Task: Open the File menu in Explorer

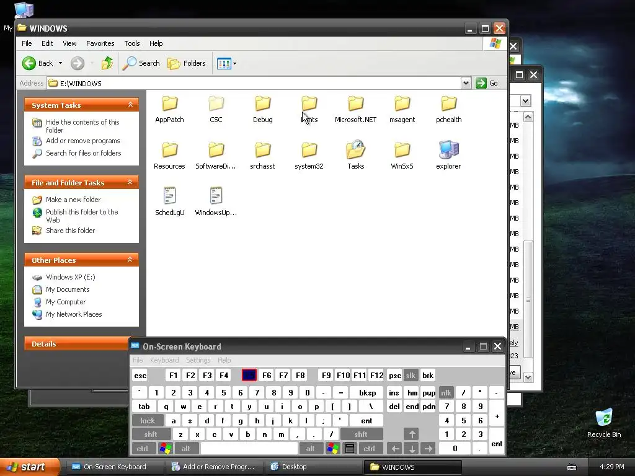Action: coord(27,43)
